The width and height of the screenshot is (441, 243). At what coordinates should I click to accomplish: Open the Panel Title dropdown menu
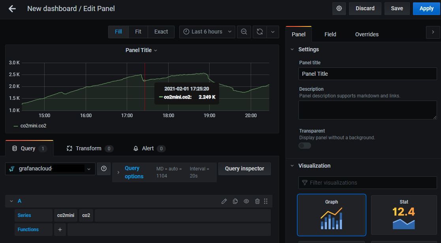141,50
